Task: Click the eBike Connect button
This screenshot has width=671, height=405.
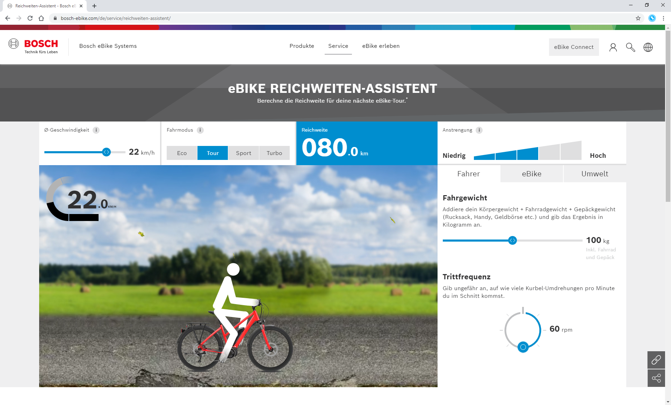Action: coord(573,47)
